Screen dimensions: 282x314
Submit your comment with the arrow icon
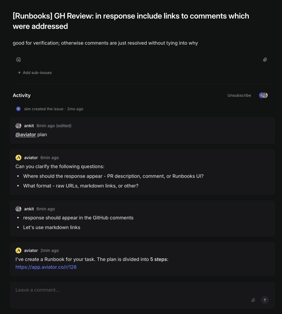(x=265, y=300)
